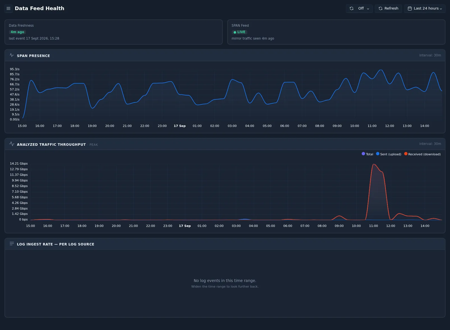Click the Widen the time range hint text
The image size is (450, 330).
click(x=225, y=286)
